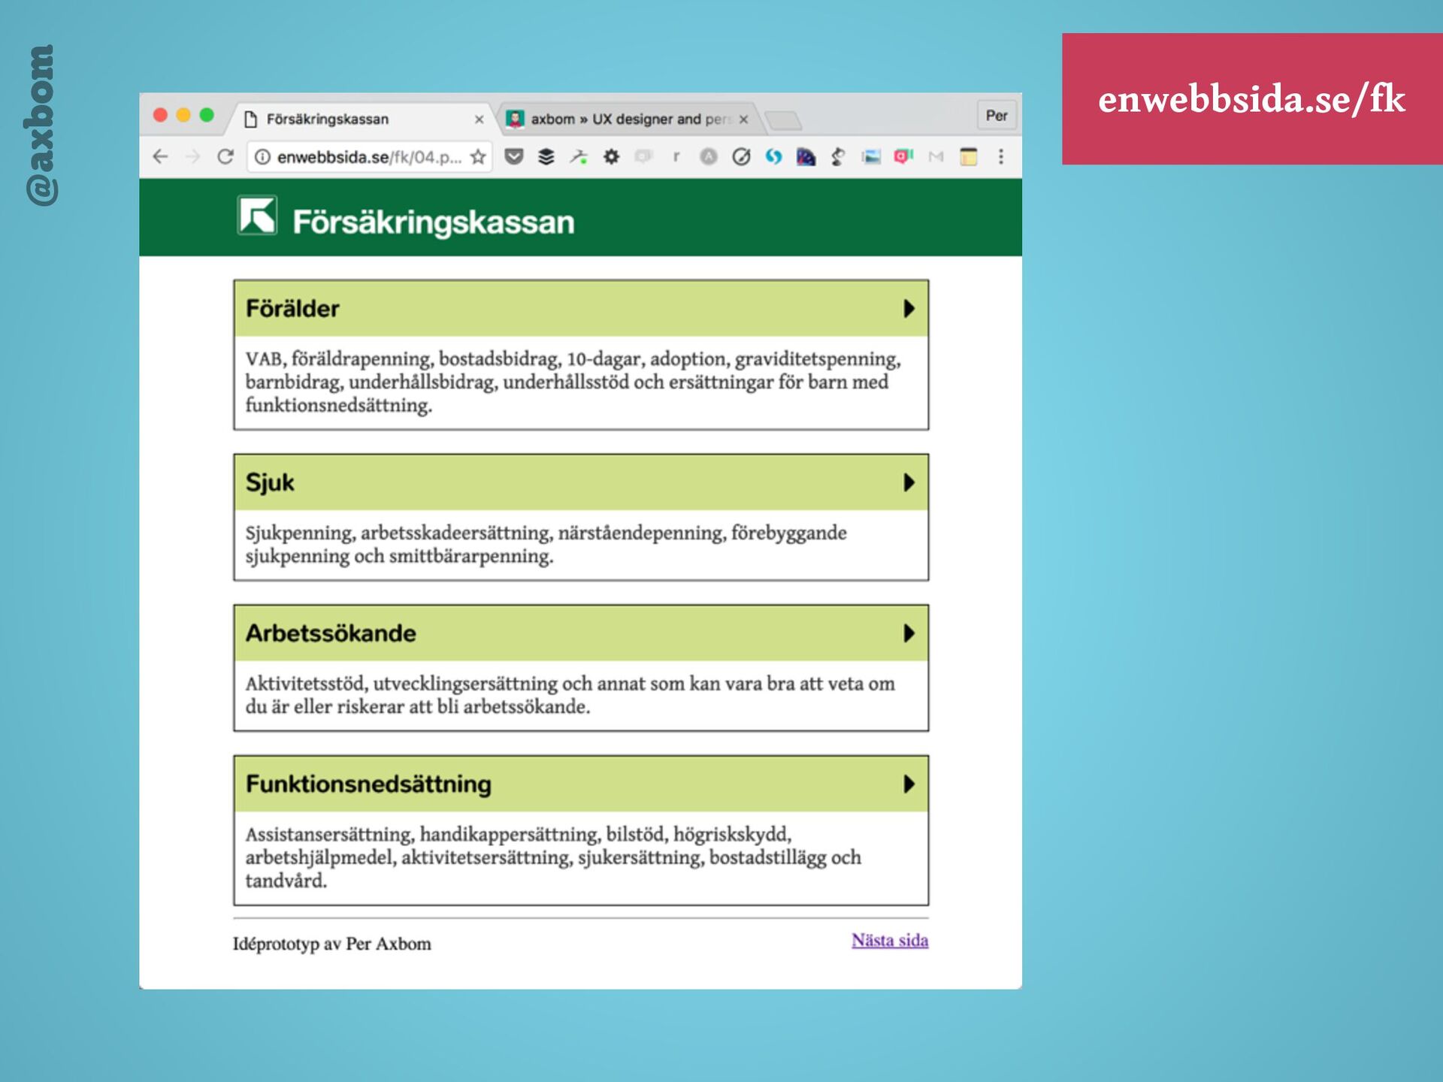Click the black bird-like extension icon
Image resolution: width=1443 pixels, height=1082 pixels.
pyautogui.click(x=838, y=156)
